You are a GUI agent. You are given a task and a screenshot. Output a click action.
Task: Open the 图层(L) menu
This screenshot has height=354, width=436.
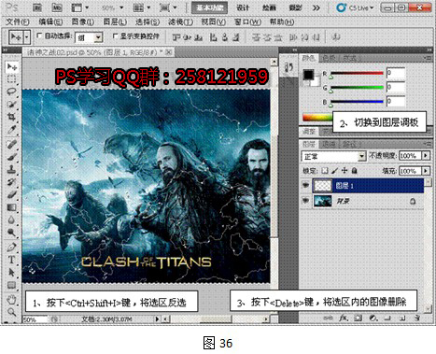coord(115,21)
